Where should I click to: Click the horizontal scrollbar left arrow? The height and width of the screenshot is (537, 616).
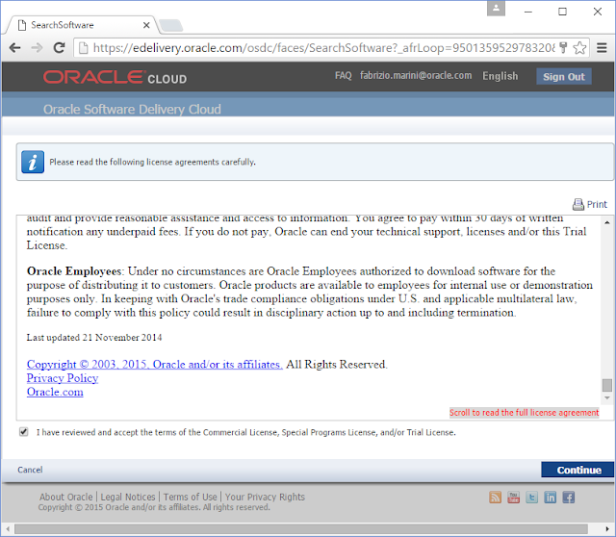[x=8, y=529]
